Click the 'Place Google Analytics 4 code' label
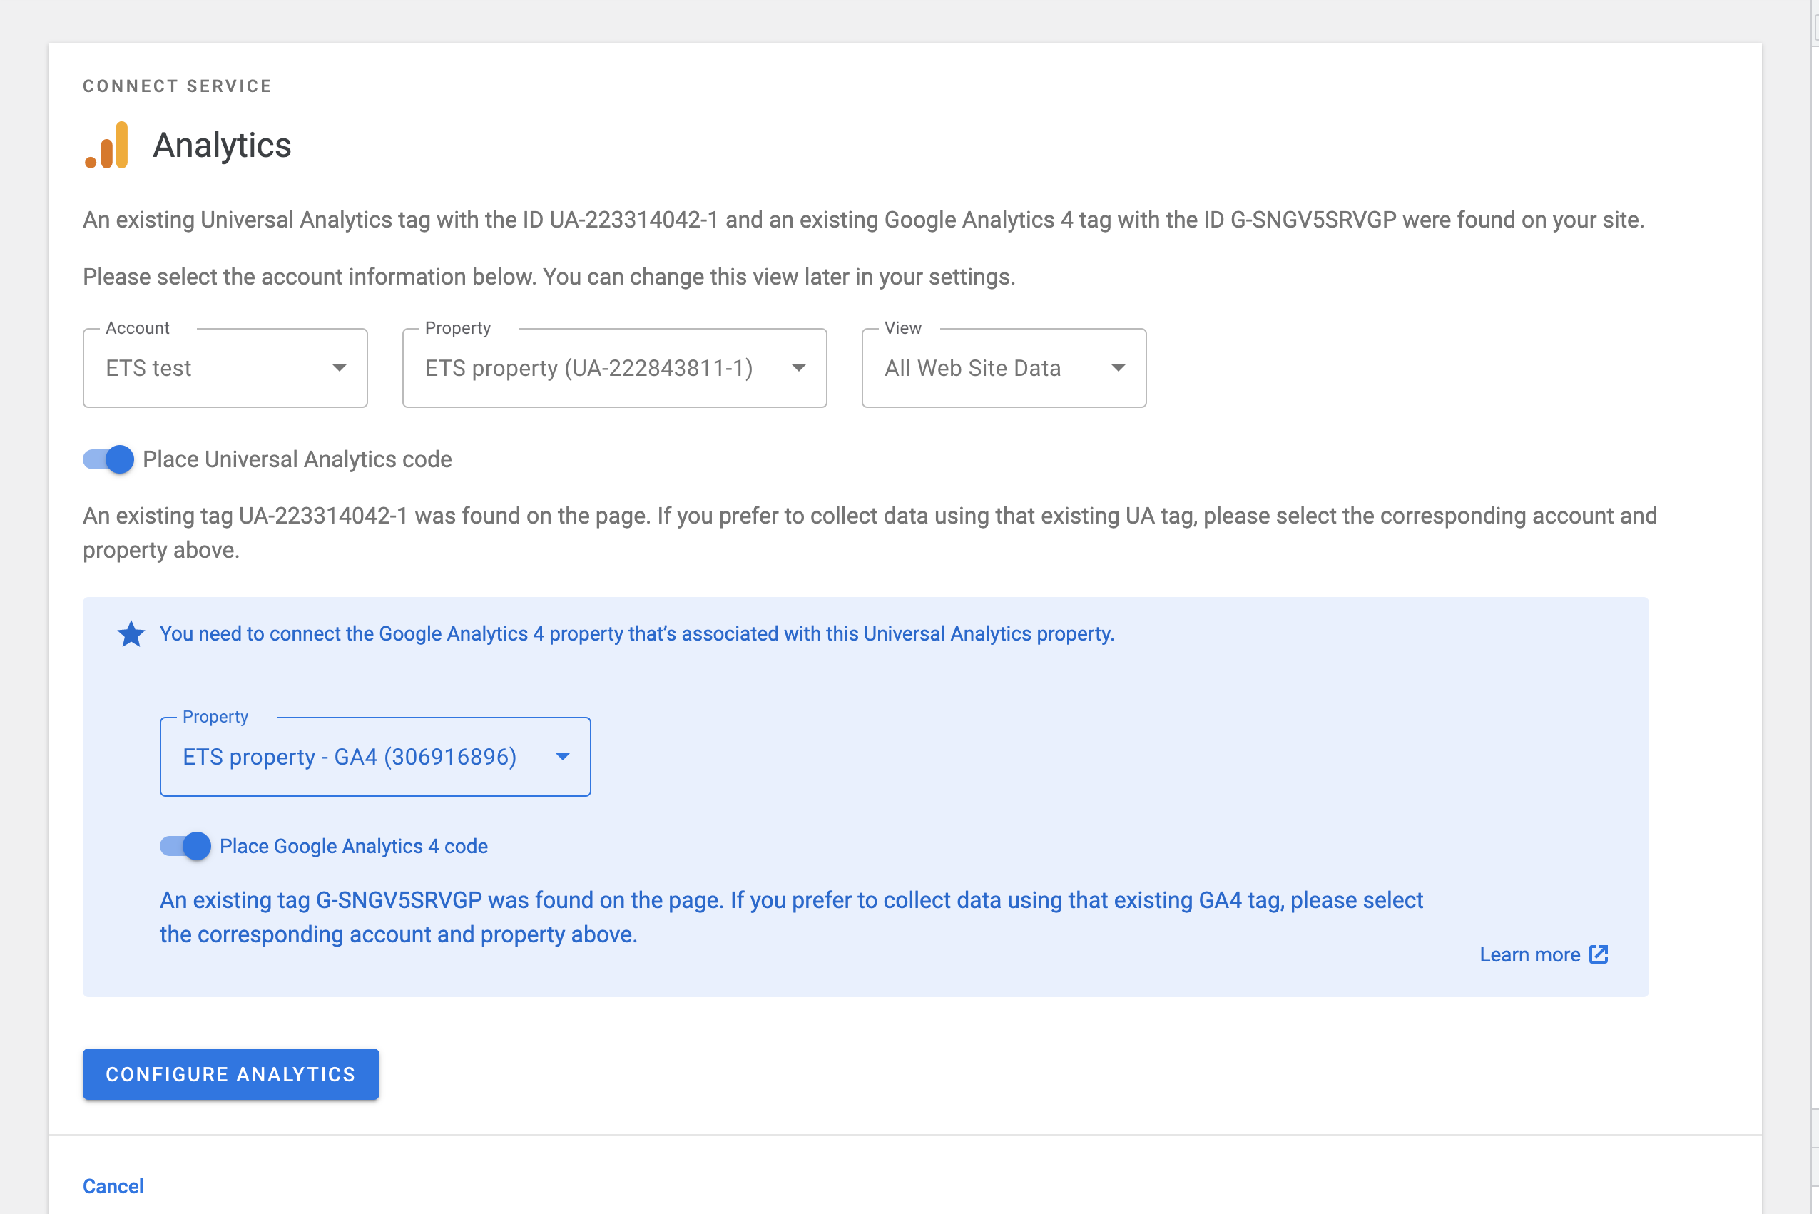The width and height of the screenshot is (1819, 1214). (x=354, y=845)
